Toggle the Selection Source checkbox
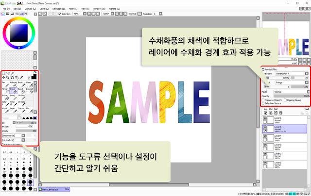This screenshot has height=196, width=311. (264, 103)
